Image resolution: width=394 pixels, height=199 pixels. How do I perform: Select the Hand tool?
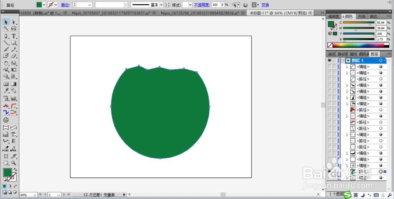point(6,163)
